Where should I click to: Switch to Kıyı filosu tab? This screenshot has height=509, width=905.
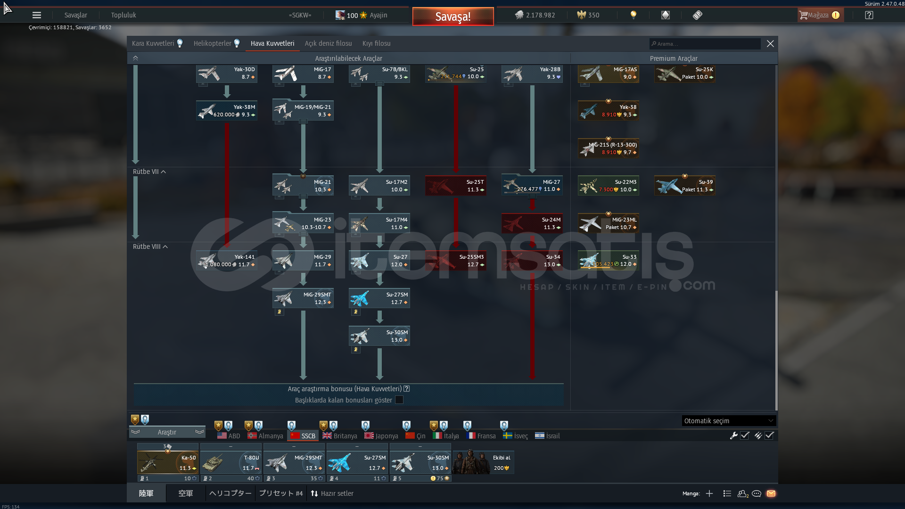376,43
